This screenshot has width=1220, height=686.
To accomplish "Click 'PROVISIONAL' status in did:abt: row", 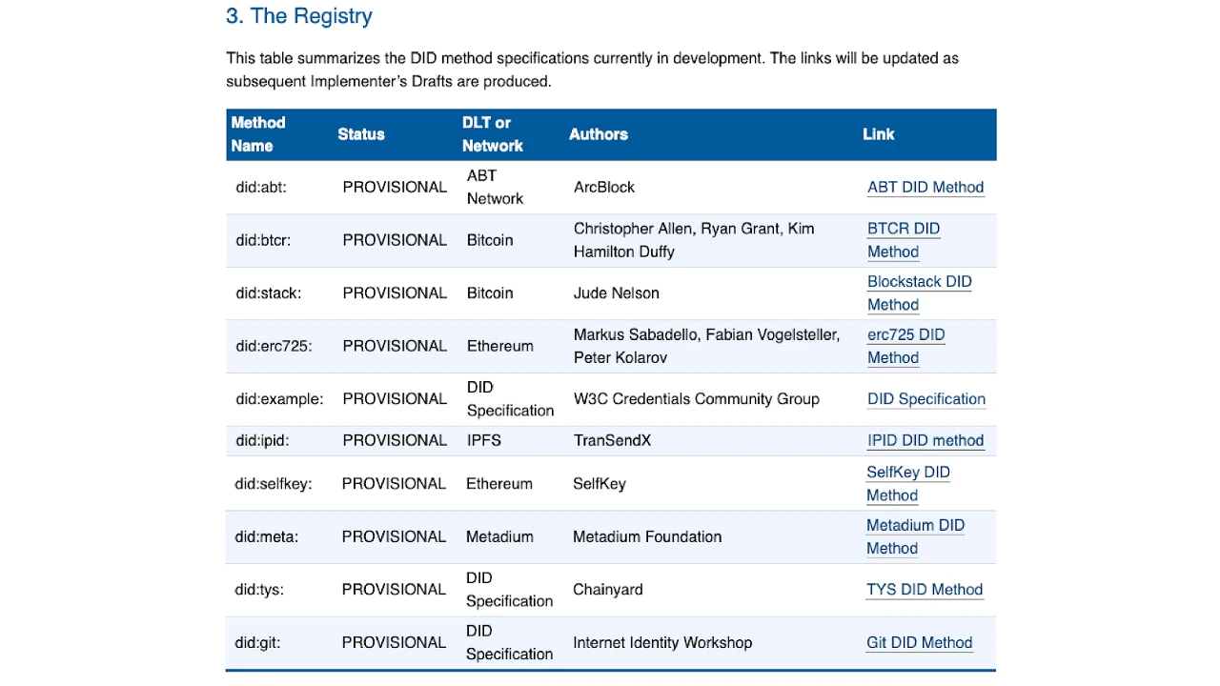I will [395, 187].
